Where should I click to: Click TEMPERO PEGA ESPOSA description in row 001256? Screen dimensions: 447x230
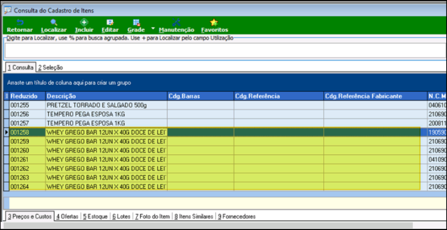coord(106,114)
